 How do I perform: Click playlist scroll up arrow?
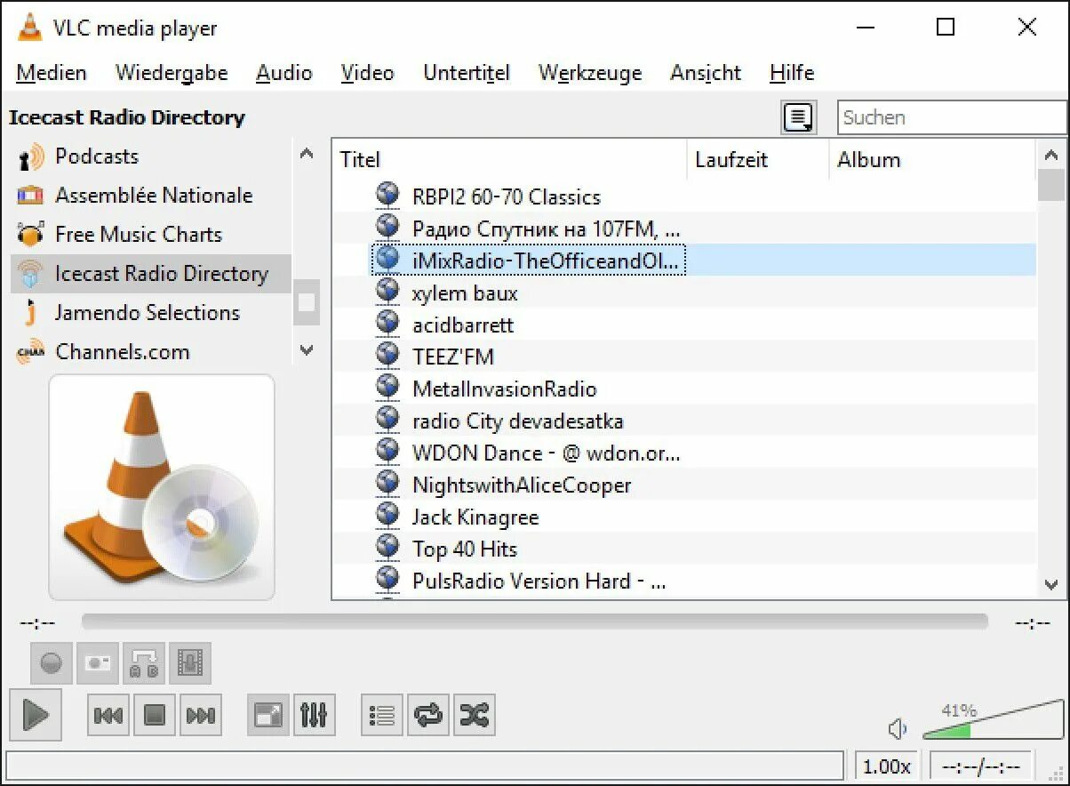(1050, 154)
